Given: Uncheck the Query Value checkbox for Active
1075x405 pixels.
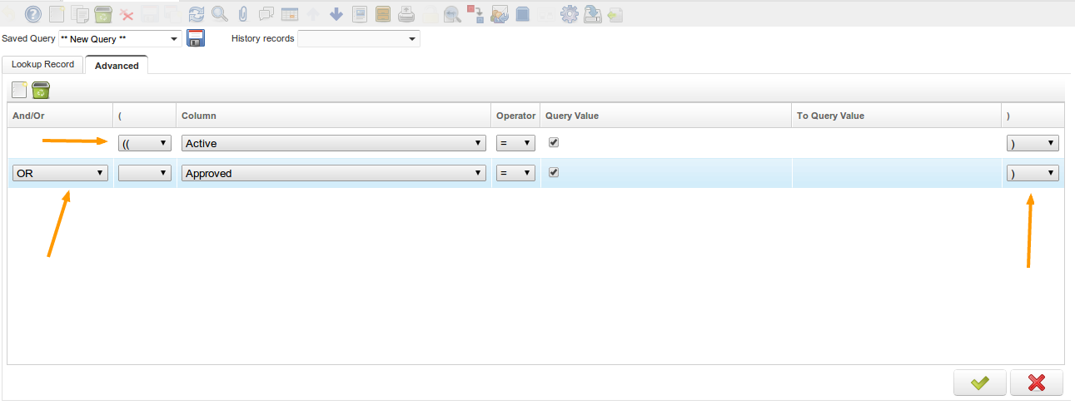Looking at the screenshot, I should [554, 143].
